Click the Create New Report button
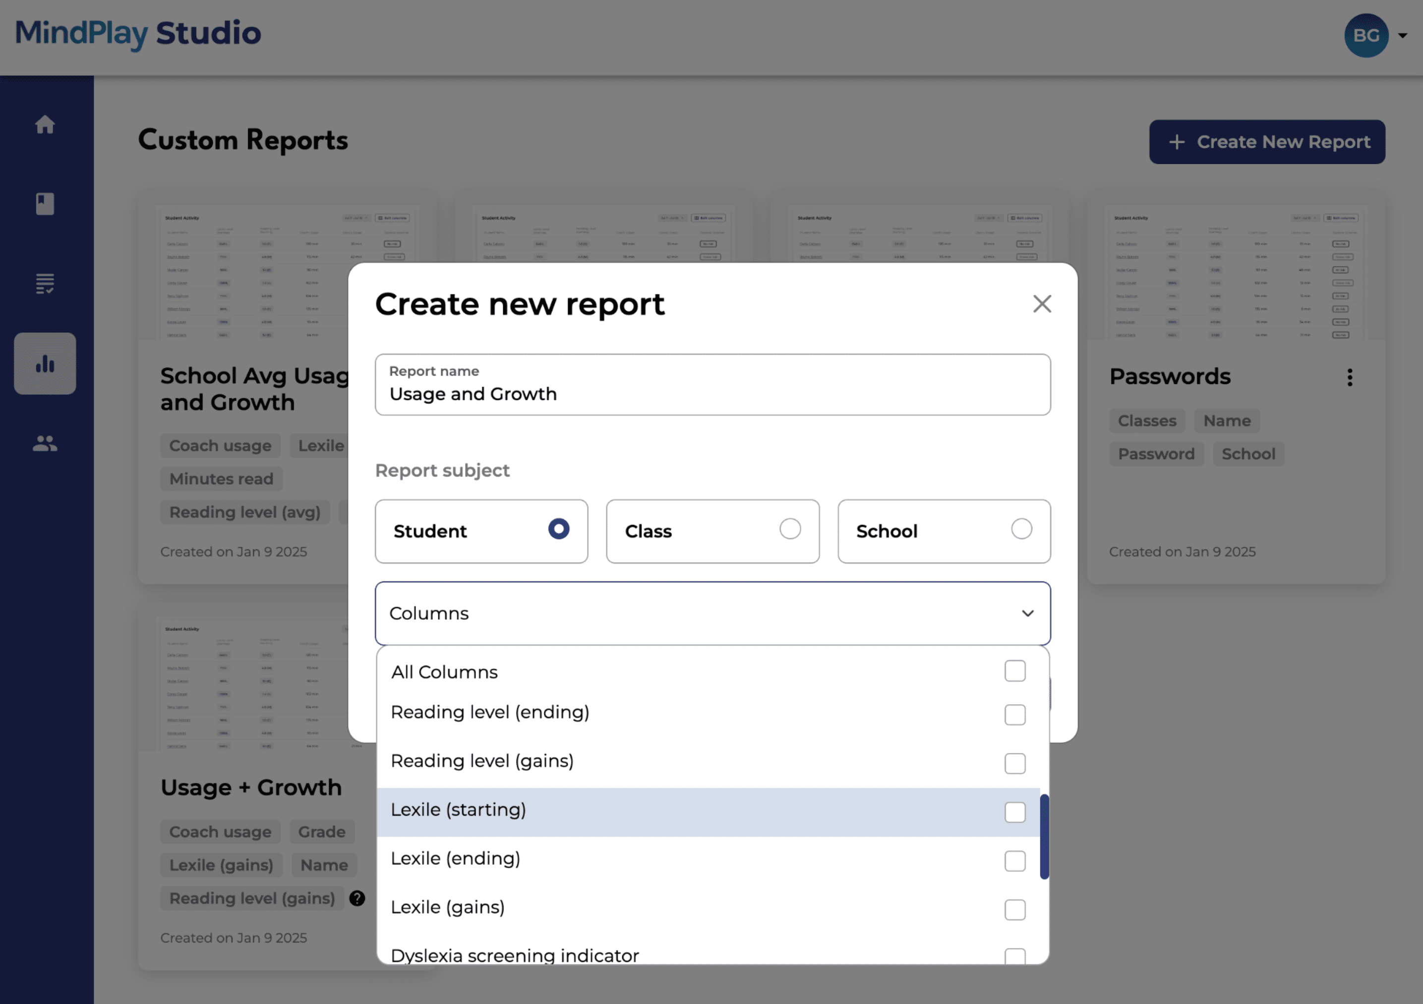Screen dimensions: 1423x1004 pyautogui.click(x=1266, y=142)
